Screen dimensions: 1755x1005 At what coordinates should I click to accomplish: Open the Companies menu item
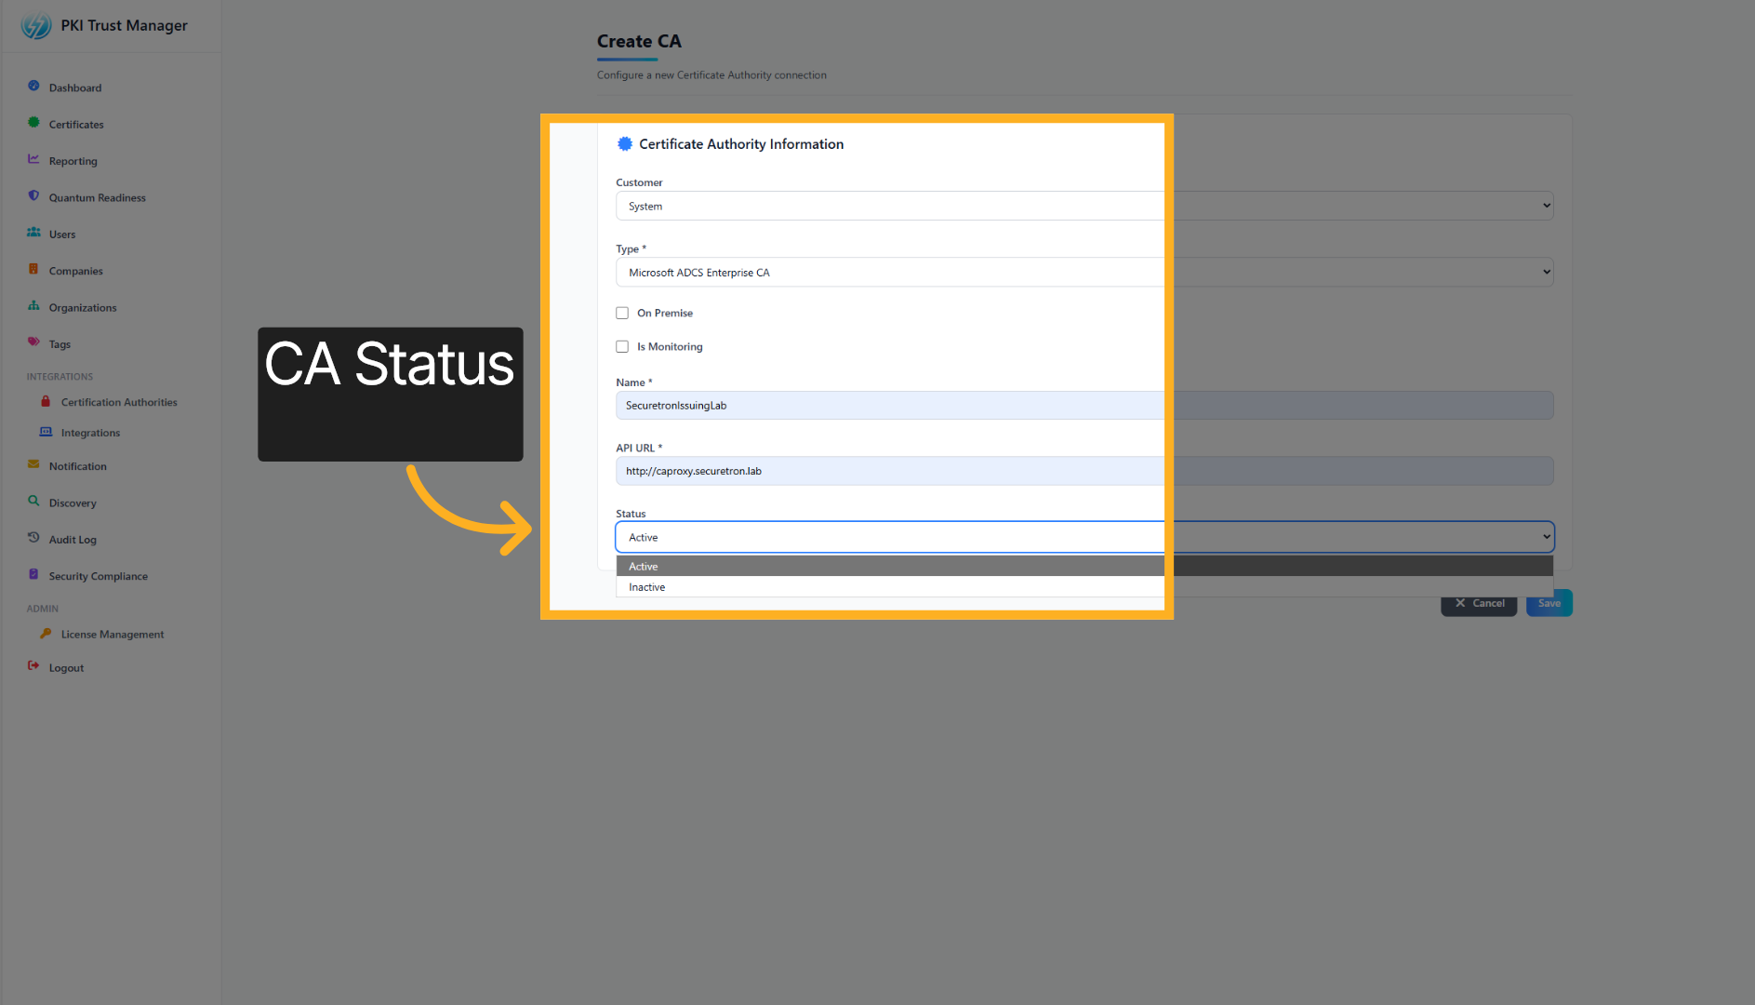(x=76, y=271)
